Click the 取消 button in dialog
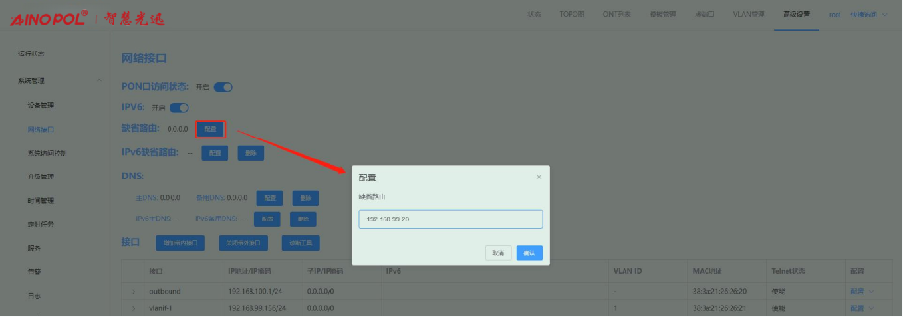The height and width of the screenshot is (317, 903). tap(499, 253)
